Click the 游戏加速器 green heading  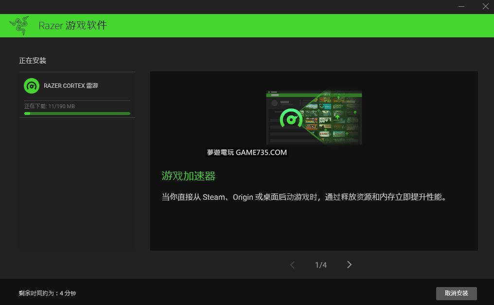189,176
